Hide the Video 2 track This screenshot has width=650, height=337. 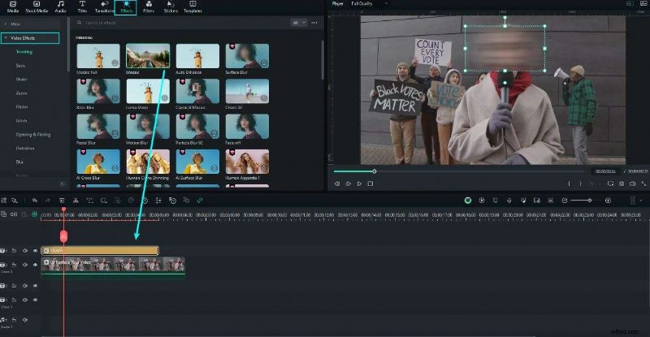pyautogui.click(x=35, y=265)
